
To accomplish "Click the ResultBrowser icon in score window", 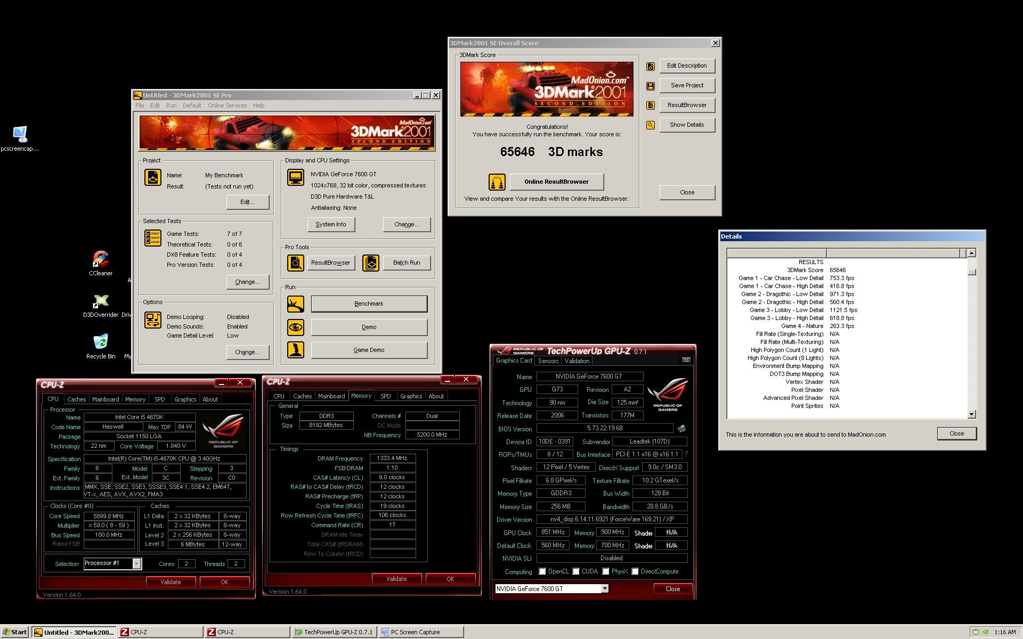I will click(651, 105).
